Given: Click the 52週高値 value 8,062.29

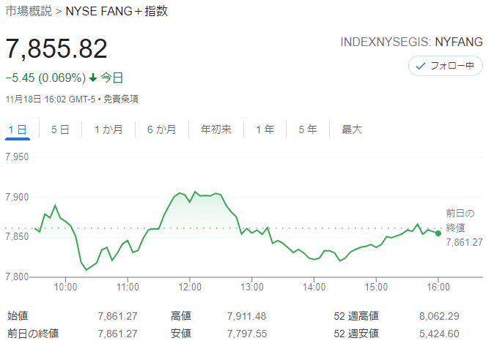Looking at the screenshot, I should (x=439, y=316).
